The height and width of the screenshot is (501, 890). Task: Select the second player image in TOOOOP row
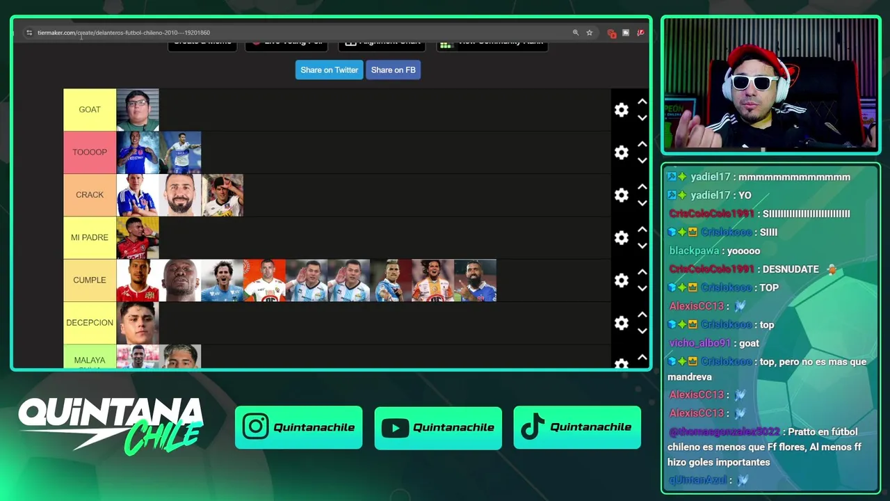[180, 152]
